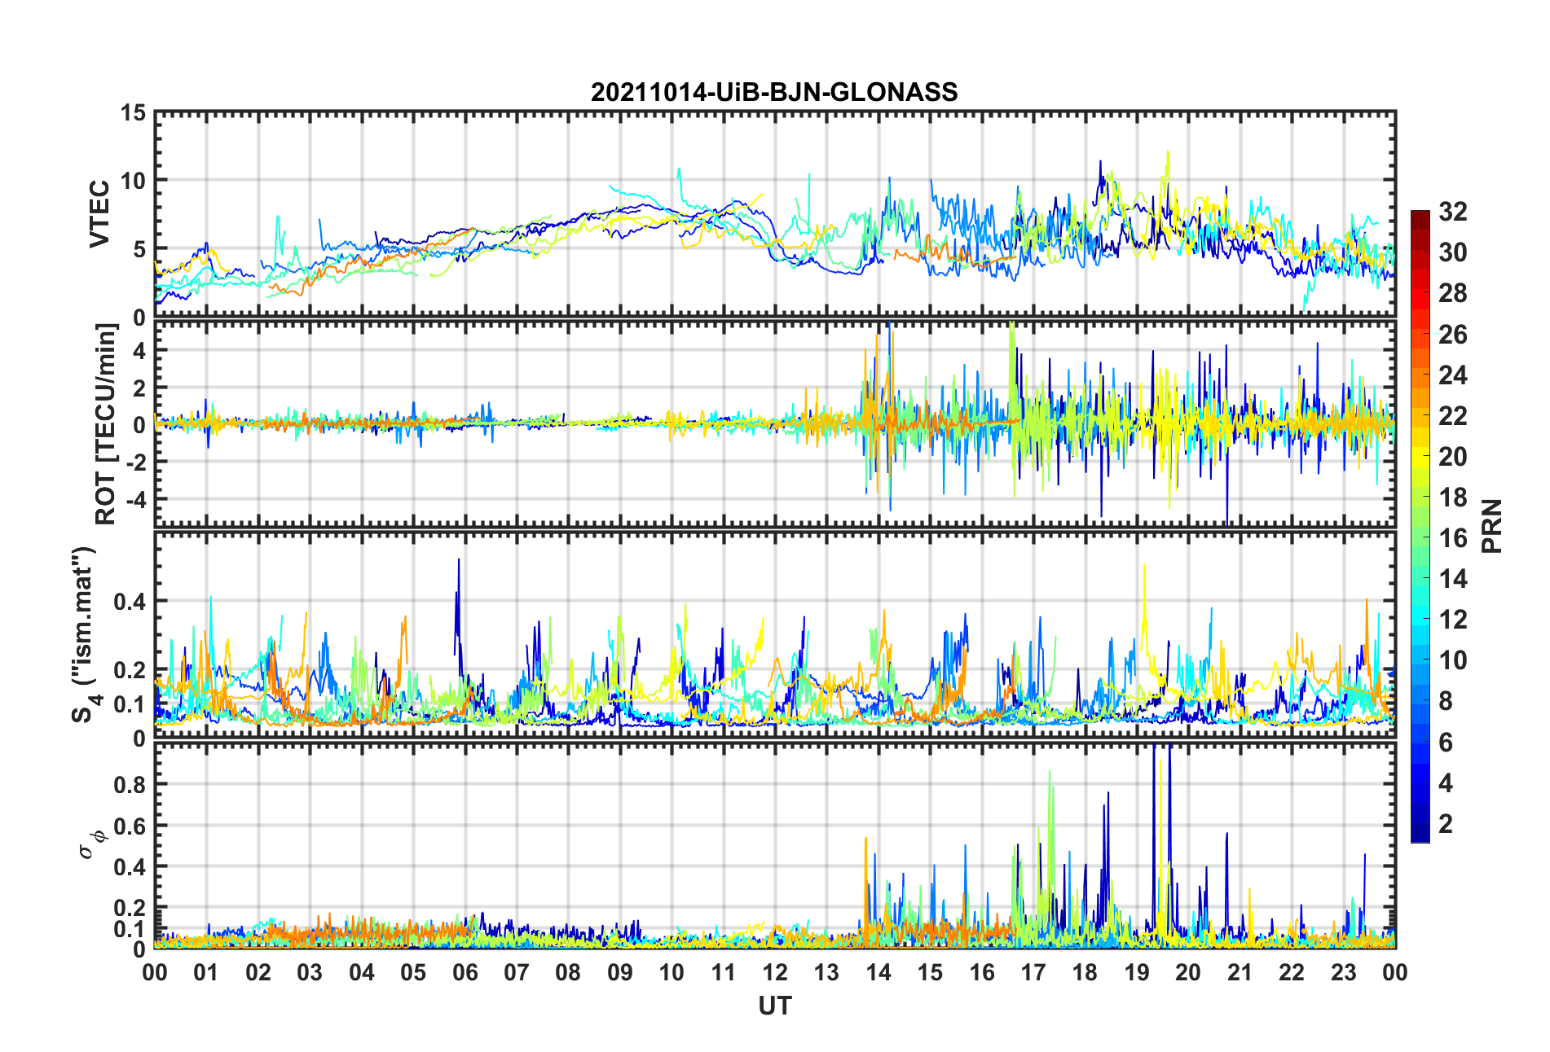Click colorbar tick label 16

tap(1453, 538)
